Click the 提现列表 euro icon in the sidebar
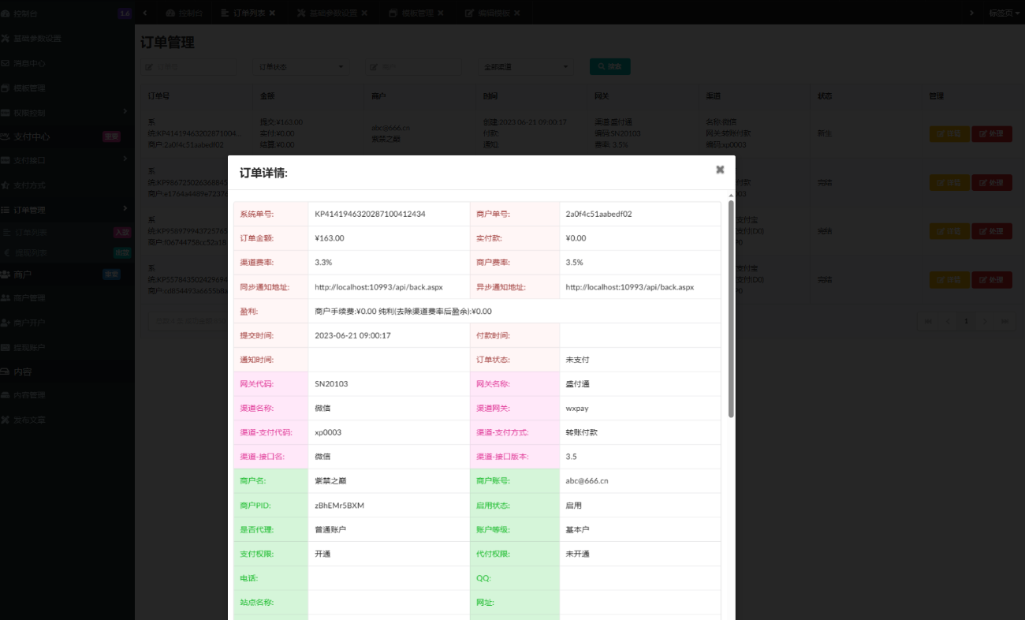 pos(7,252)
